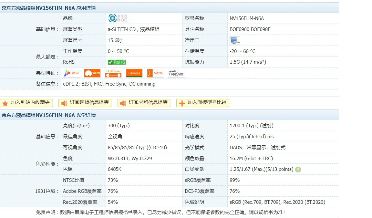Click the 15.6吋 screen size value
Viewport: 372px width, 218px height.
115,40
